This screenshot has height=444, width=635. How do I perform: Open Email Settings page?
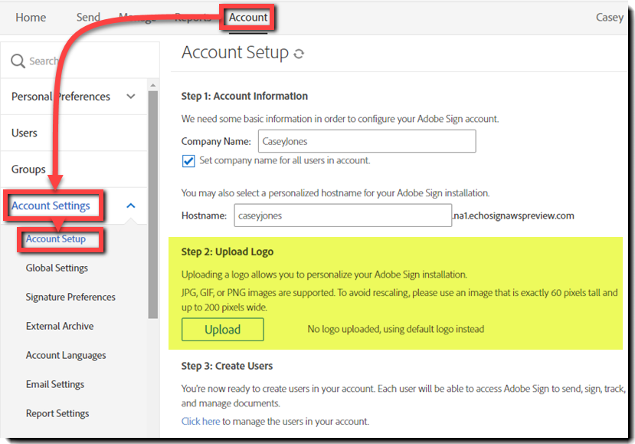click(55, 384)
